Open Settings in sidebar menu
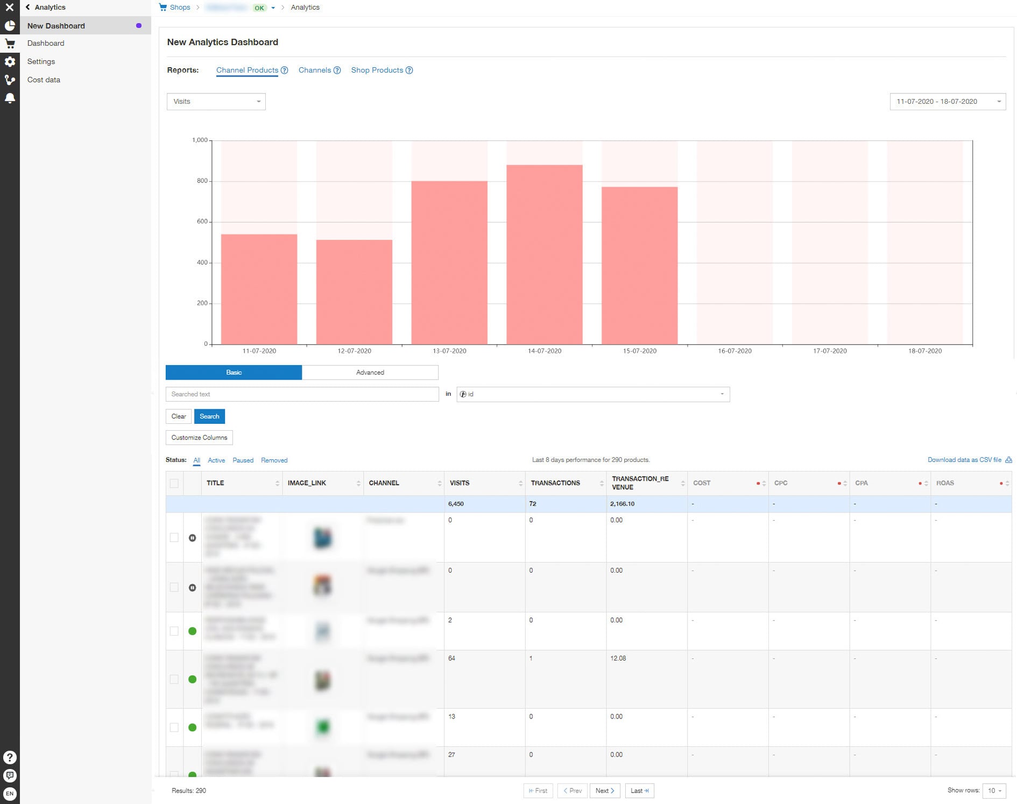The image size is (1017, 804). [41, 62]
